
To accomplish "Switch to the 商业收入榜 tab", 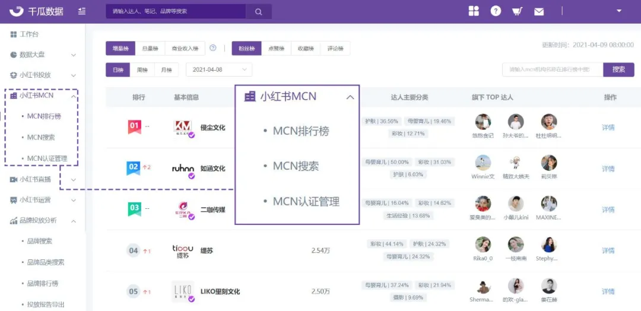I will (x=185, y=48).
